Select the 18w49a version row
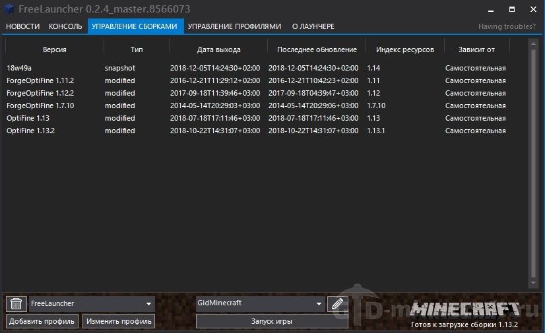Viewport: 545px width, 333px height. (257, 68)
